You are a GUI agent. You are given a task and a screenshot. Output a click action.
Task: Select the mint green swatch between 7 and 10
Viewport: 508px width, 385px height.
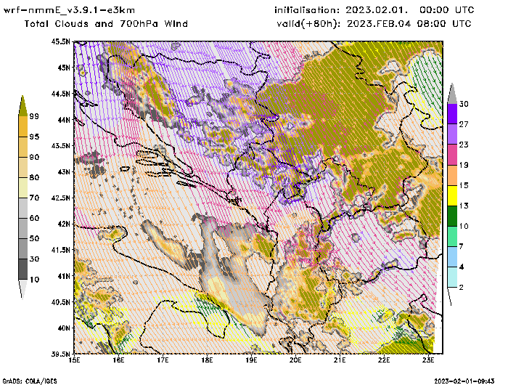point(452,237)
